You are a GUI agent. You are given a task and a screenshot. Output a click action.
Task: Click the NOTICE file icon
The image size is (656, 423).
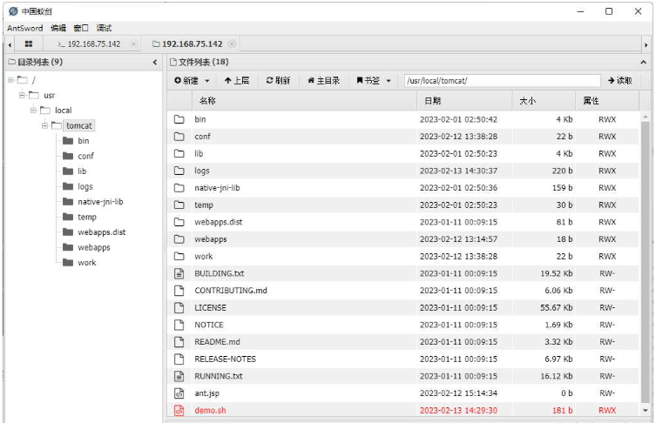[x=179, y=325]
